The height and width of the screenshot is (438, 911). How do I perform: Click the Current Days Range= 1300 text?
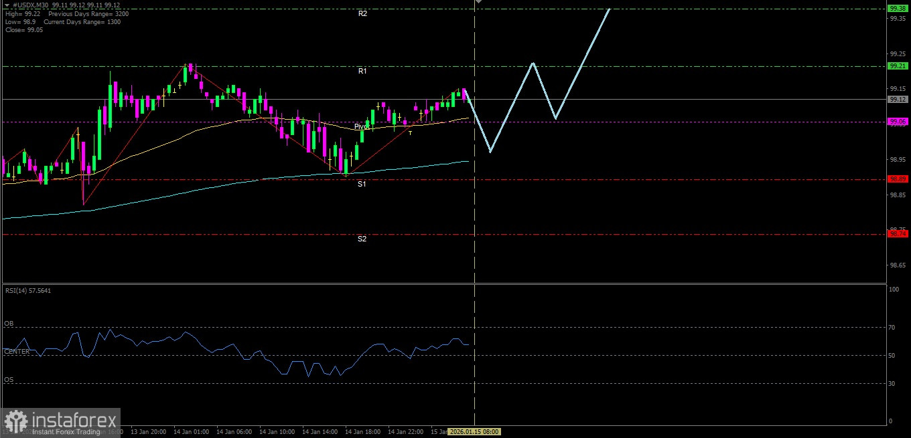click(x=82, y=21)
